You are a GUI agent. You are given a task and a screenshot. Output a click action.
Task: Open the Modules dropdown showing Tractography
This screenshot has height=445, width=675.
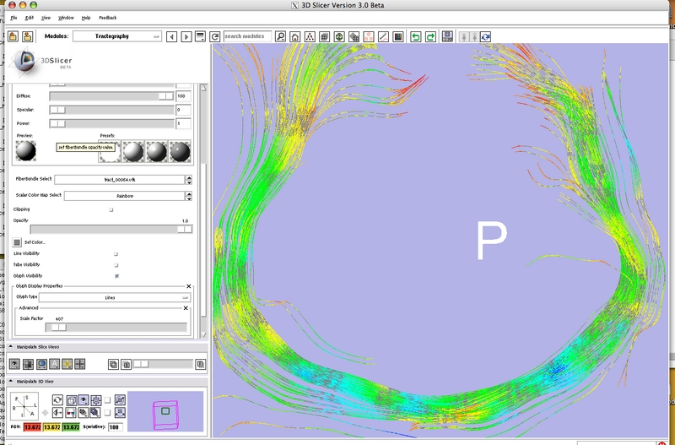pyautogui.click(x=117, y=37)
